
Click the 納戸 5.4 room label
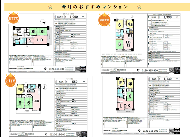(19, 31)
